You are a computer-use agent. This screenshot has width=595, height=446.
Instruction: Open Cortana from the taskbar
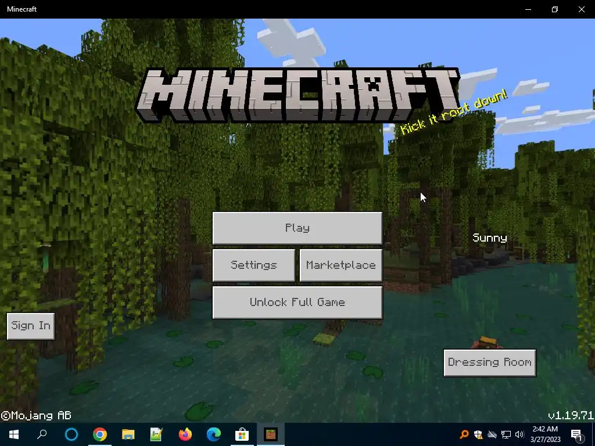[x=71, y=434]
